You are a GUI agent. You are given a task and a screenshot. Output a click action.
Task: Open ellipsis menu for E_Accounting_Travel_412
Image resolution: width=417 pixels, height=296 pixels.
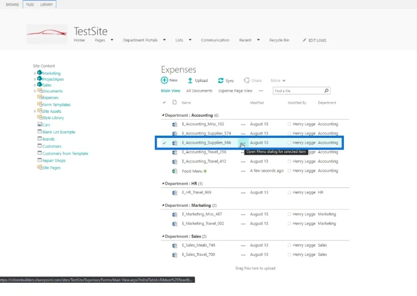pos(243,161)
